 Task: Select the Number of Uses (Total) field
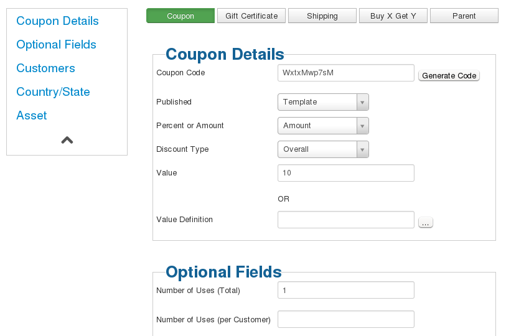(x=346, y=290)
